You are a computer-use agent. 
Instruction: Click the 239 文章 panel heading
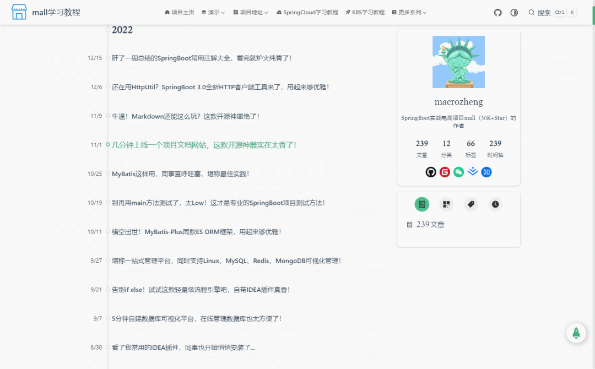click(426, 225)
